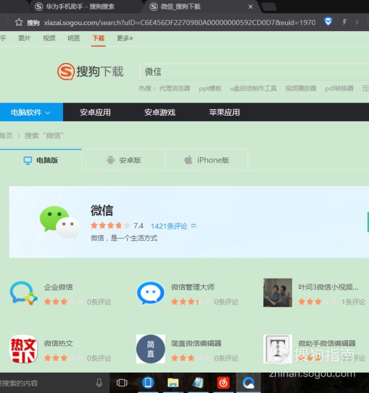Image resolution: width=369 pixels, height=393 pixels.
Task: Click hot search link u盘启动制作工具
Action: tap(253, 88)
